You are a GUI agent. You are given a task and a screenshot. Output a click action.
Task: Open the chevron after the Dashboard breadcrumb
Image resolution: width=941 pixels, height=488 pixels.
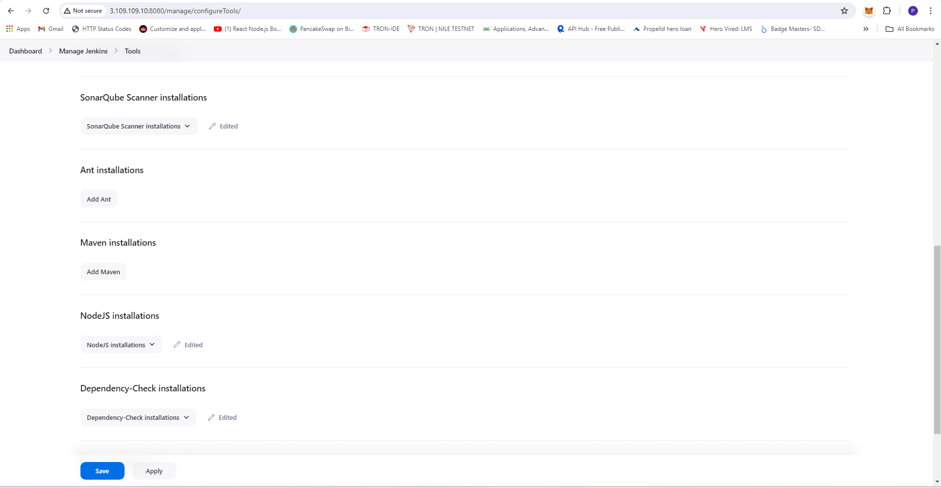click(51, 51)
